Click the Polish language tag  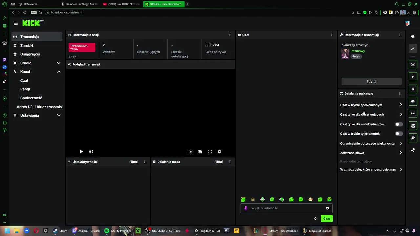point(356,57)
